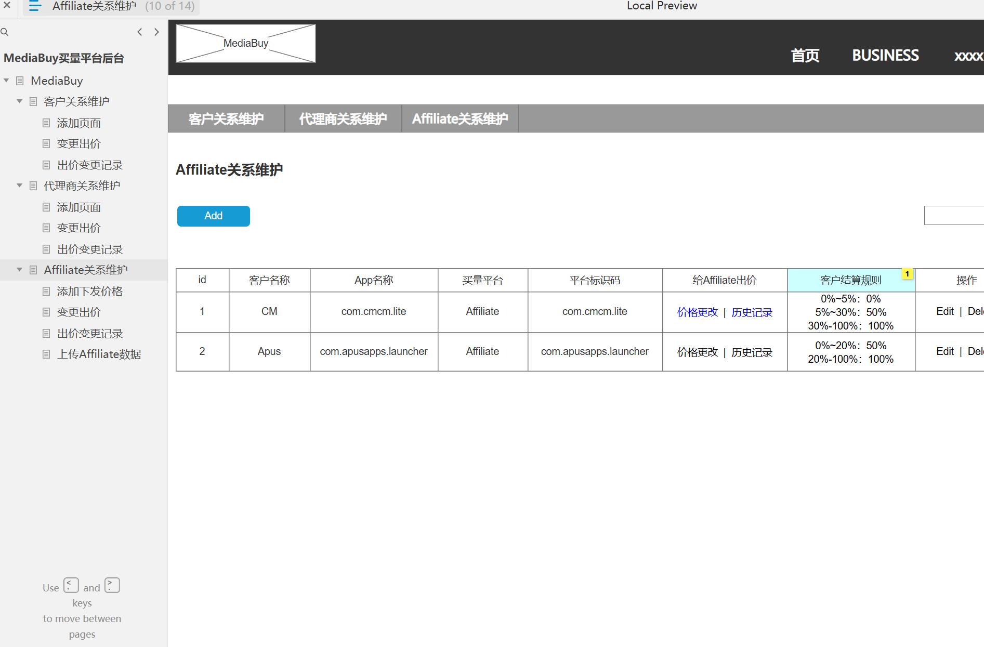Open 出价变更记录 under Affiliate关系维护
The width and height of the screenshot is (984, 647).
pos(90,334)
